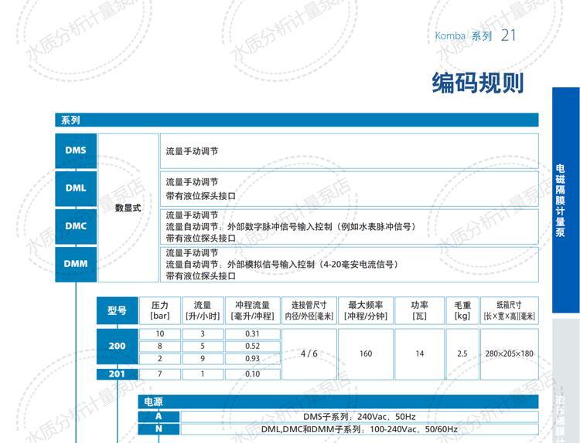The image size is (580, 443).
Task: Click the 最大频率 column header
Action: pyautogui.click(x=366, y=310)
